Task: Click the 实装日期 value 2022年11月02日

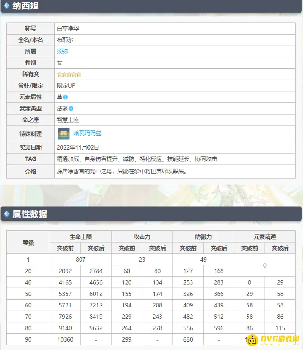Action: click(x=78, y=147)
